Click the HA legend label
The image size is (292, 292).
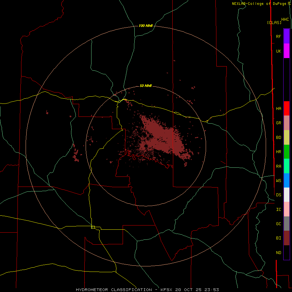(278, 108)
